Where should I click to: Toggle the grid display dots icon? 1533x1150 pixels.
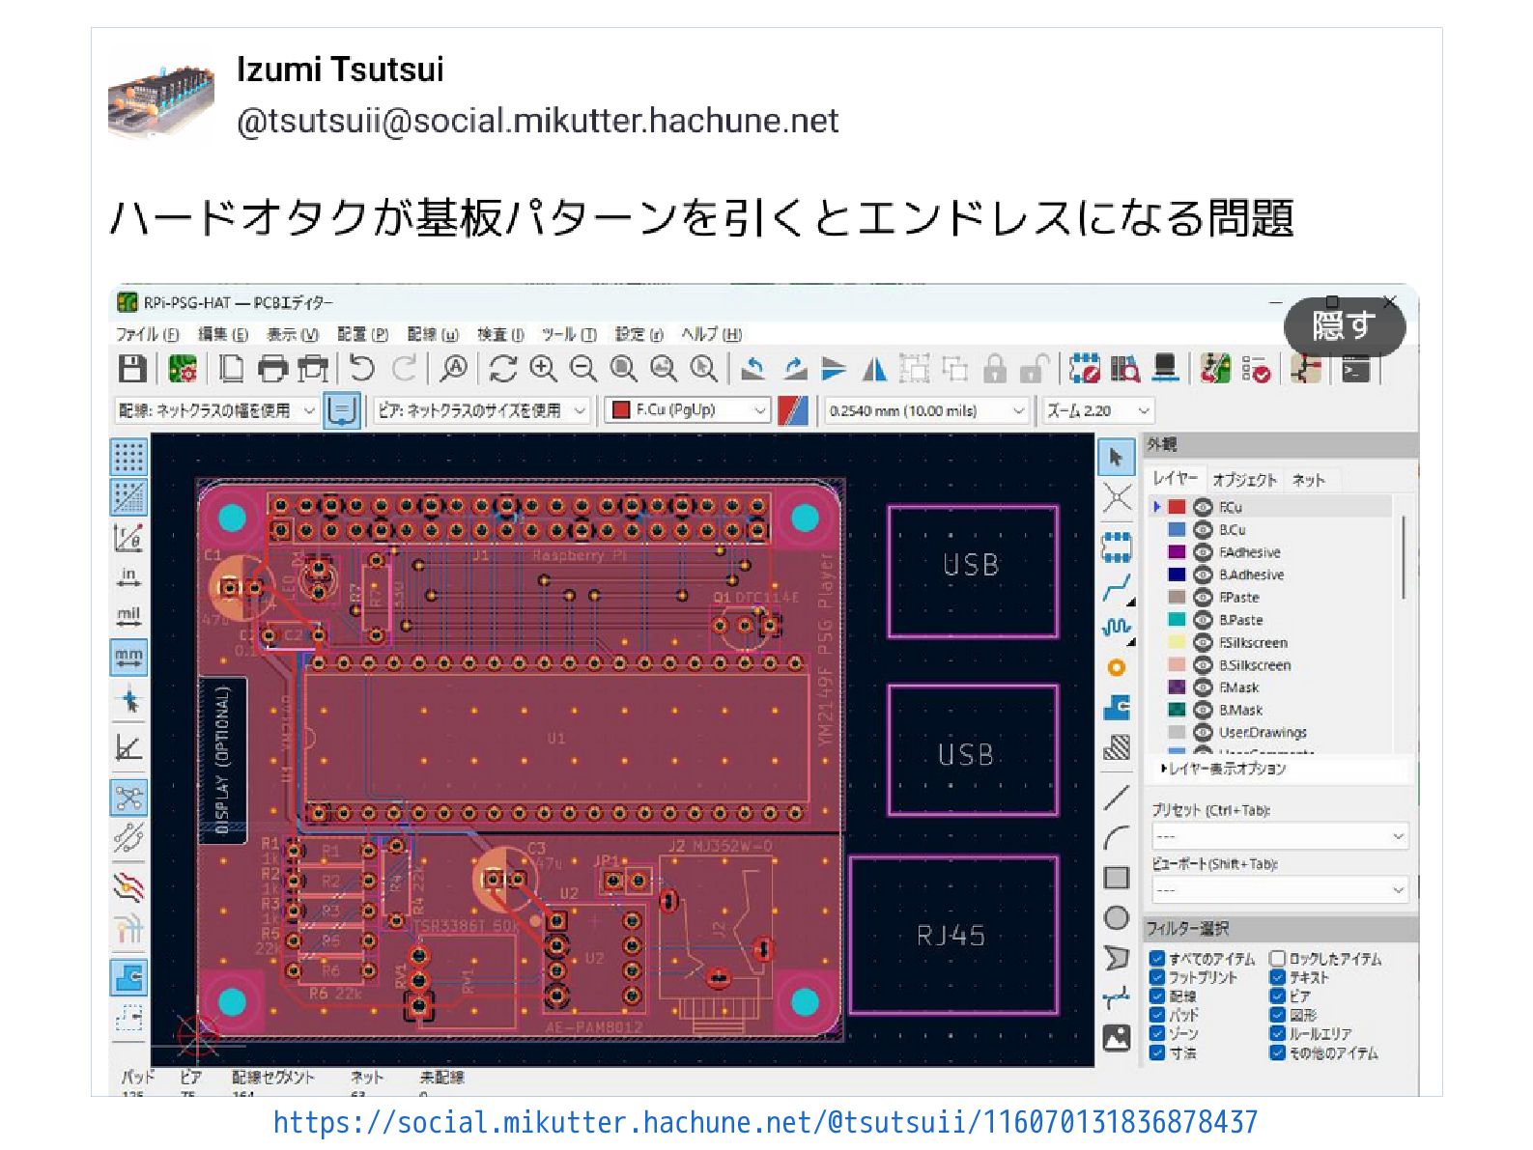[x=128, y=456]
